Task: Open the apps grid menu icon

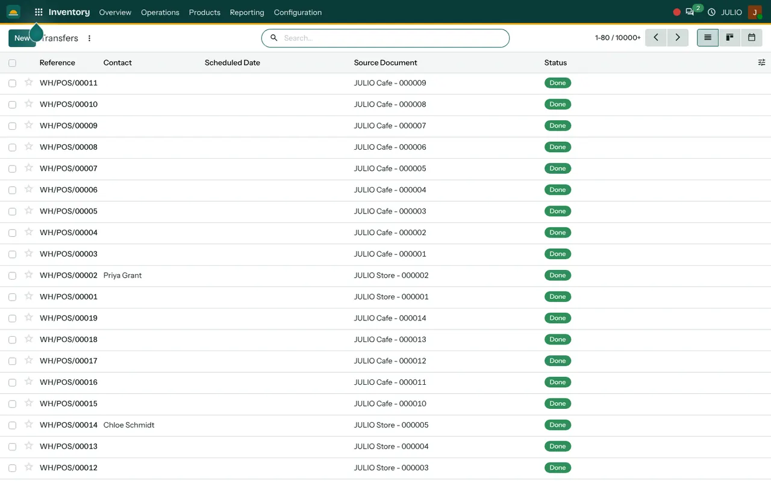Action: click(x=39, y=12)
